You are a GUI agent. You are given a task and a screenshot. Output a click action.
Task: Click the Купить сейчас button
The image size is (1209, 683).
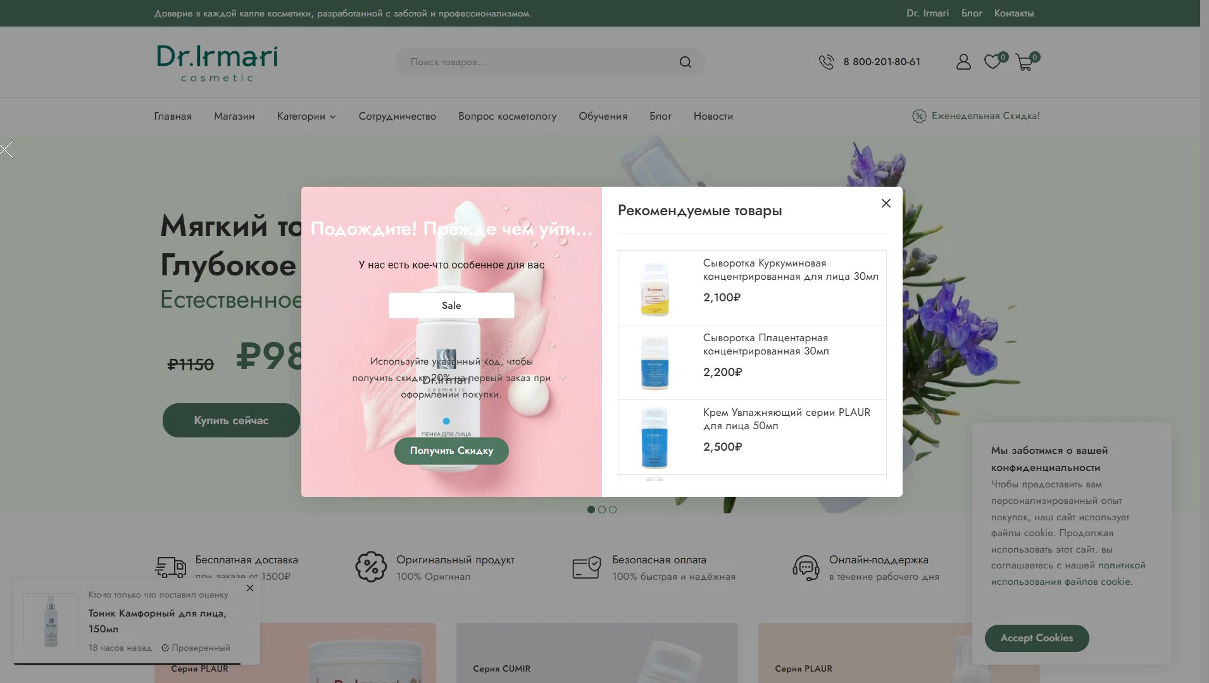[x=231, y=420]
